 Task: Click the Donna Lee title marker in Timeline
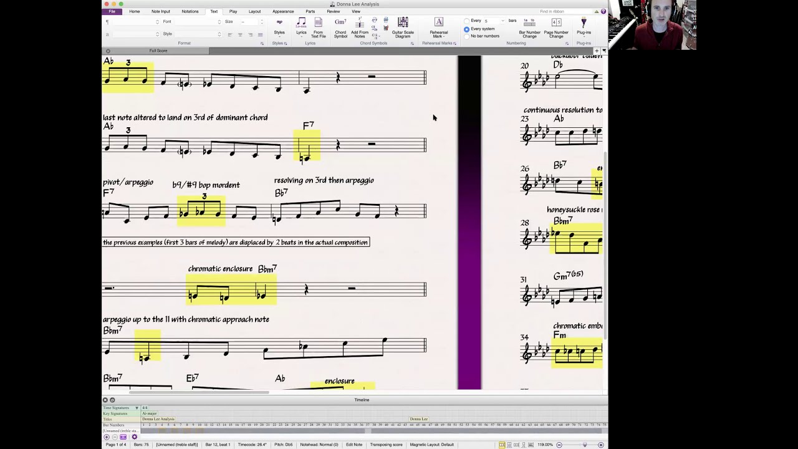tap(419, 419)
